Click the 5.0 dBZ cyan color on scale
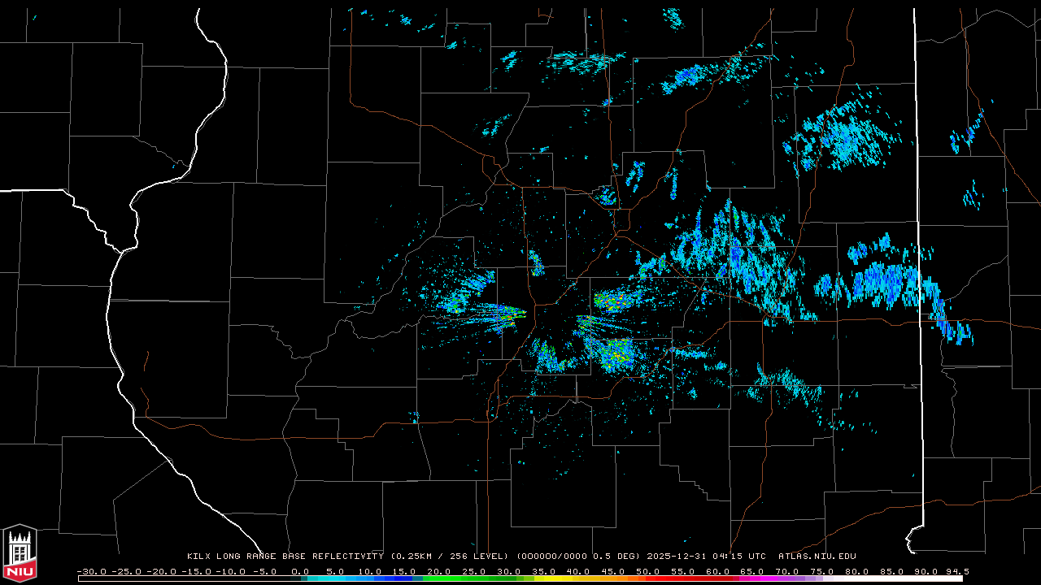 [335, 578]
